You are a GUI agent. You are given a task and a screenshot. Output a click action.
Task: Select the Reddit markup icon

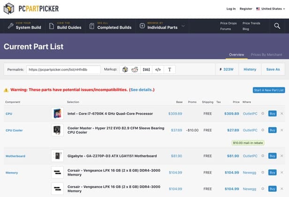(x=135, y=69)
